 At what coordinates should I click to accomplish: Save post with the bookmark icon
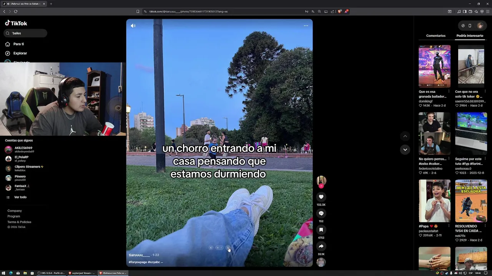point(321,230)
